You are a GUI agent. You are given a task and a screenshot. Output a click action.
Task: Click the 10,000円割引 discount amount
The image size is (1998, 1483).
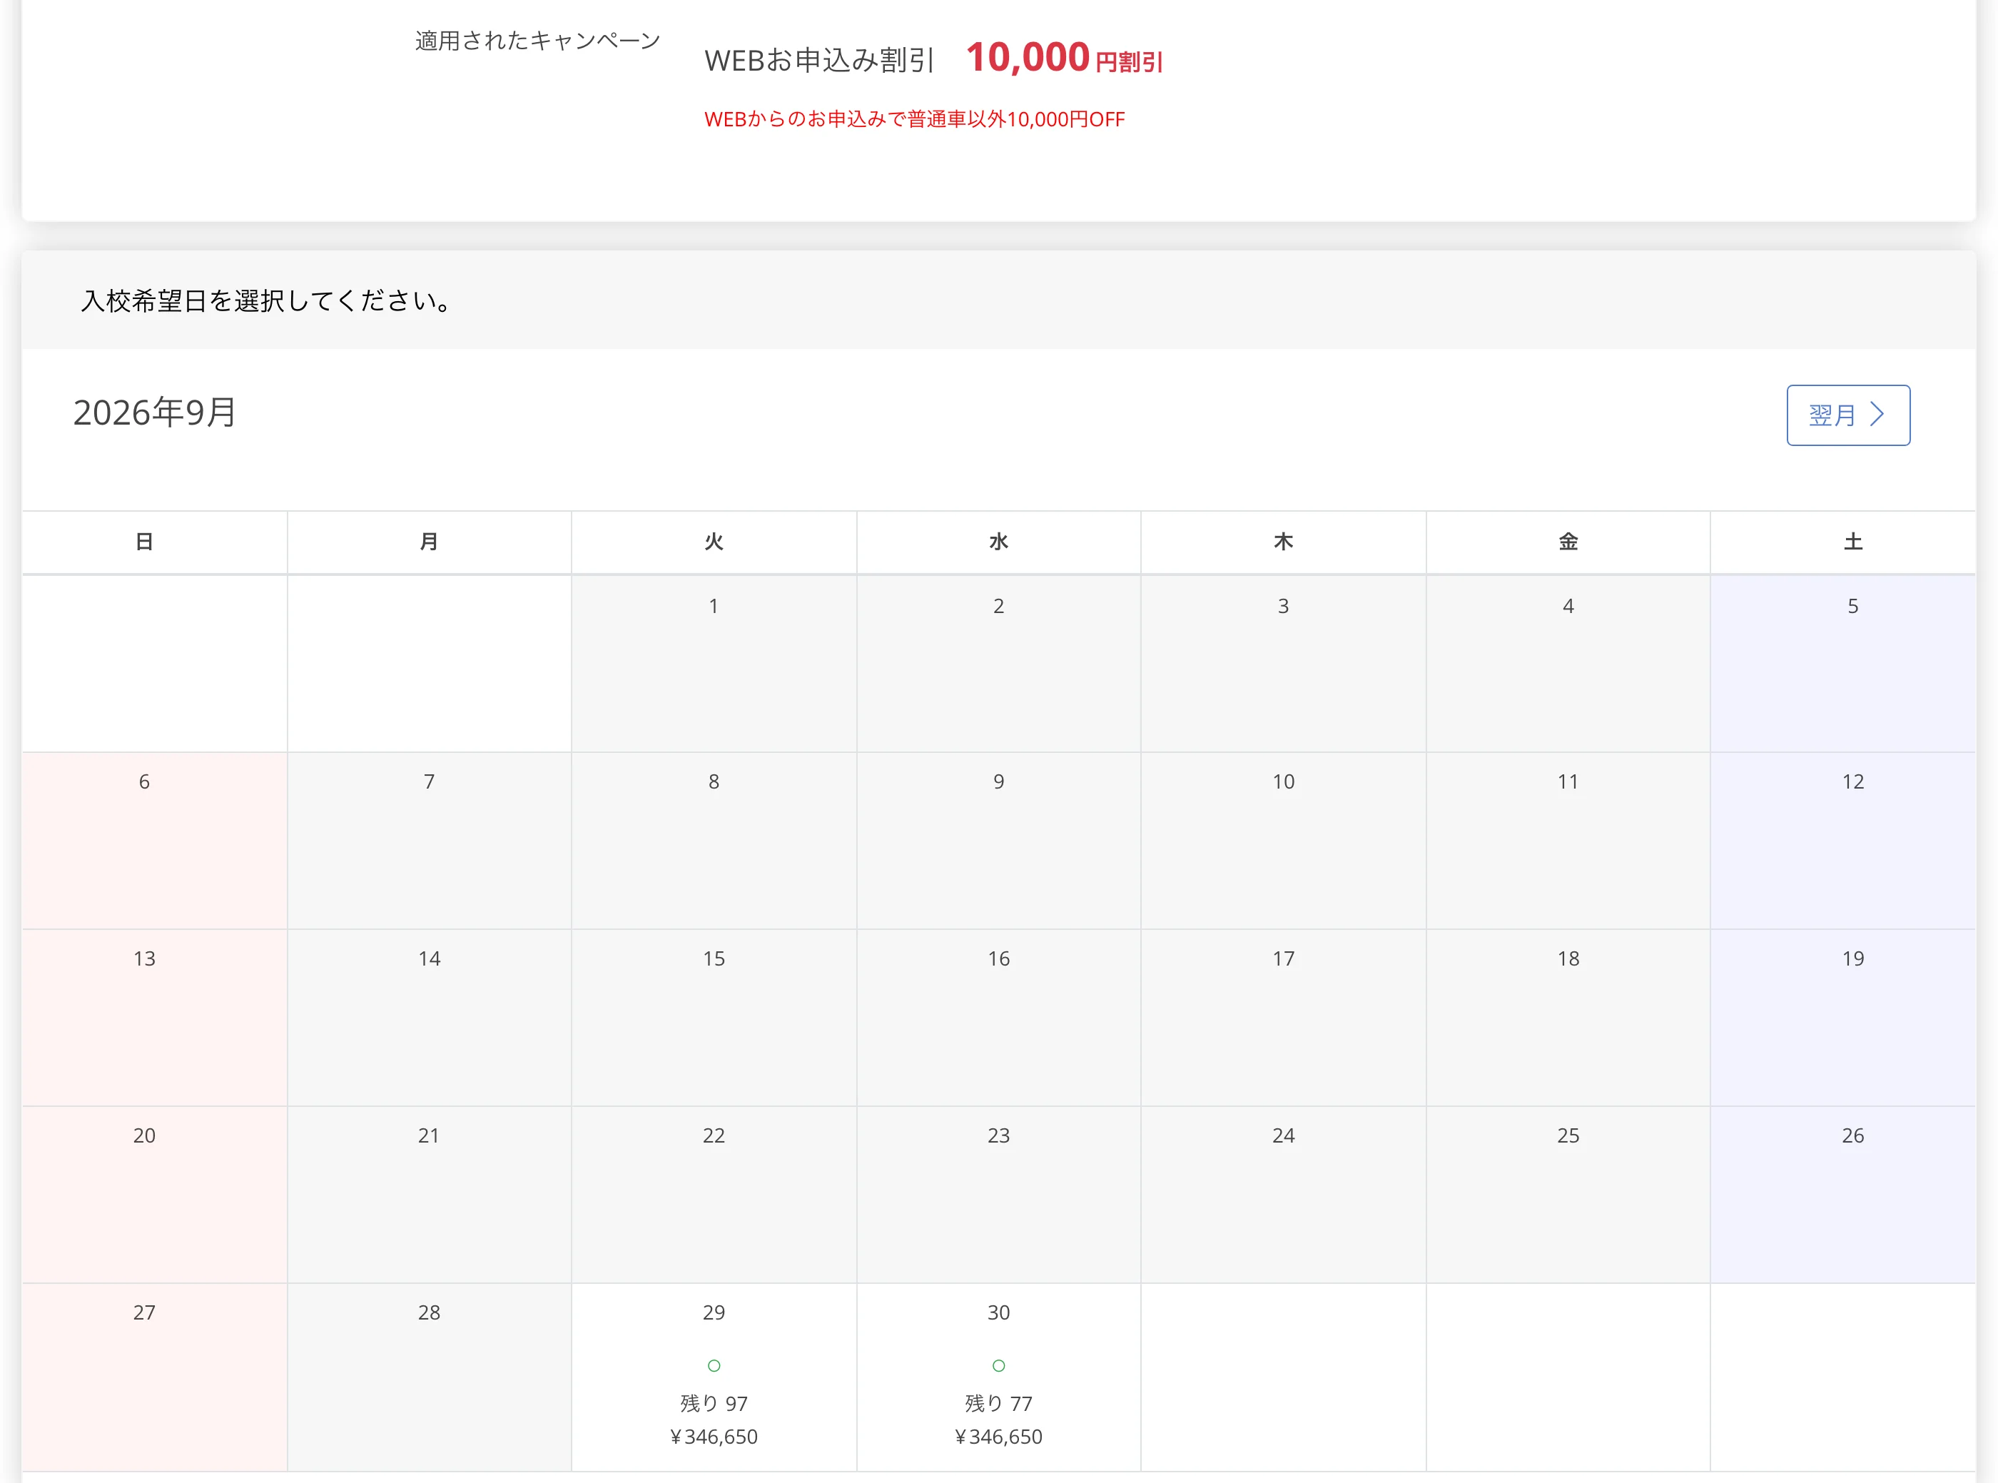(x=1064, y=58)
